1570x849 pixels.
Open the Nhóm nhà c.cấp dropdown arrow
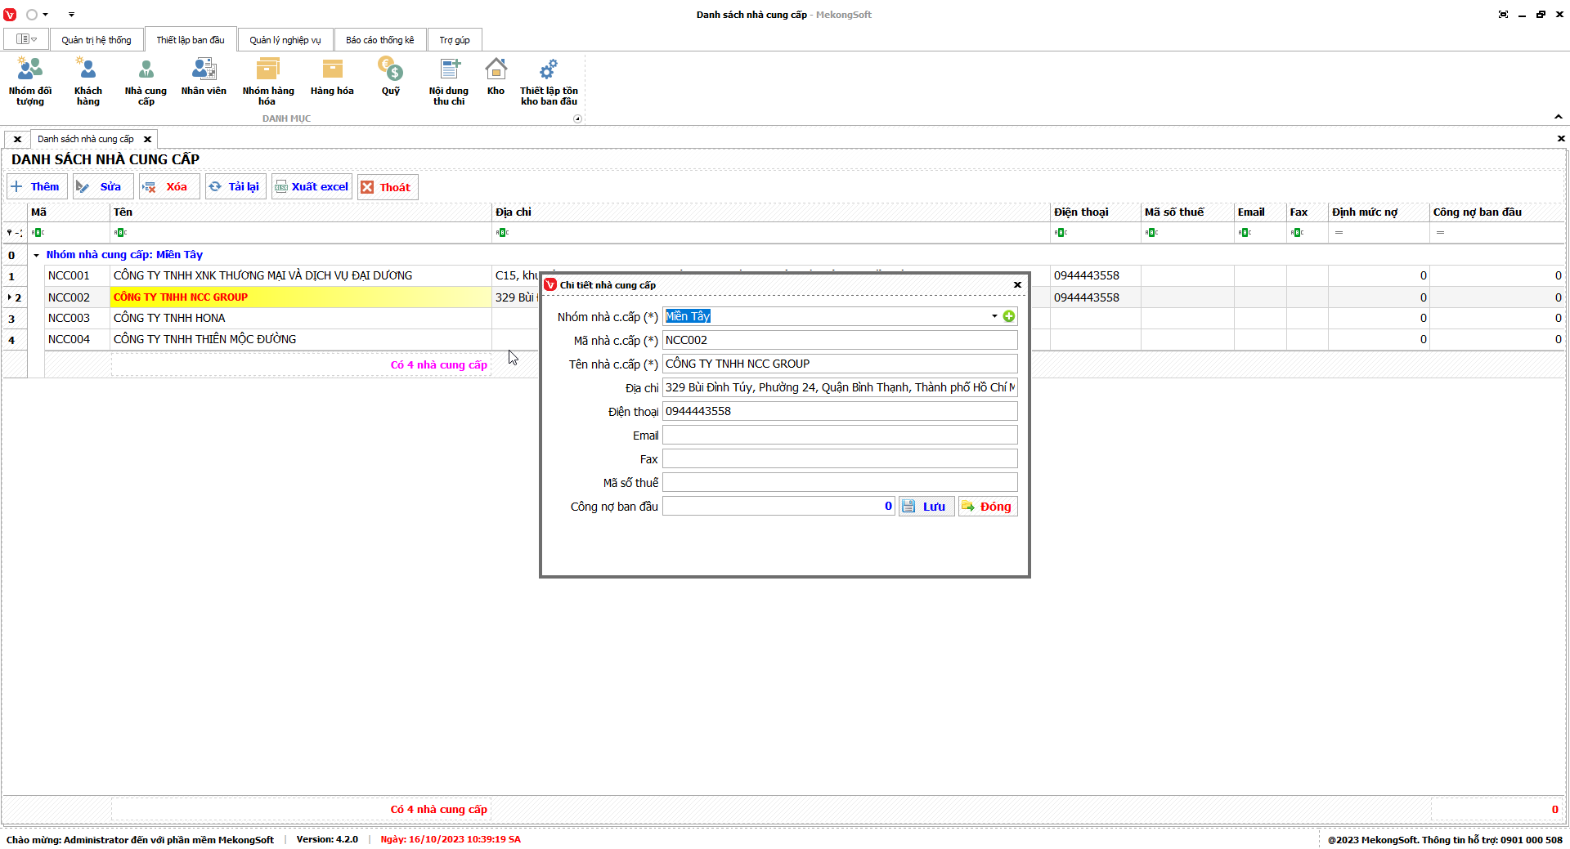click(994, 316)
